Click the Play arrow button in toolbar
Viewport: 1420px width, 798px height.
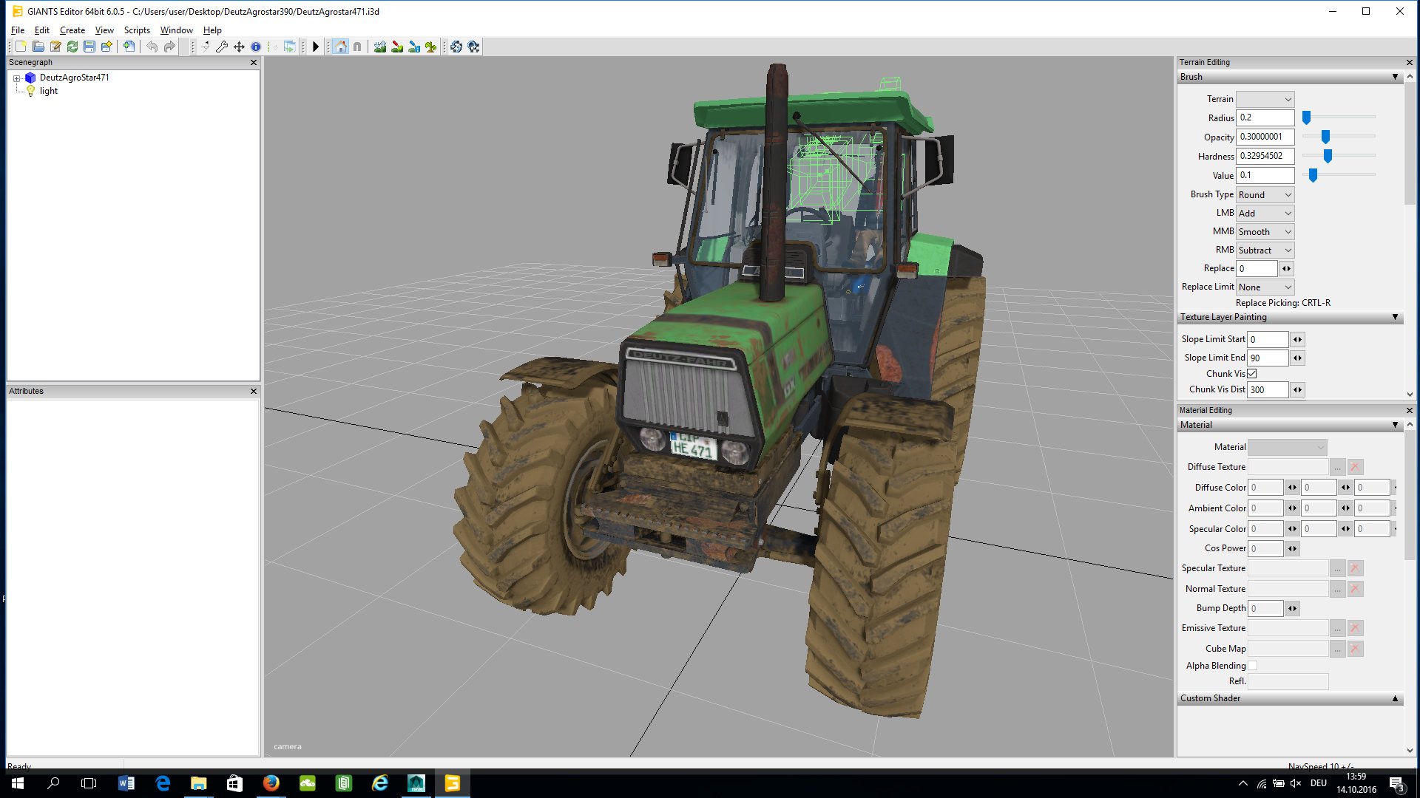316,47
